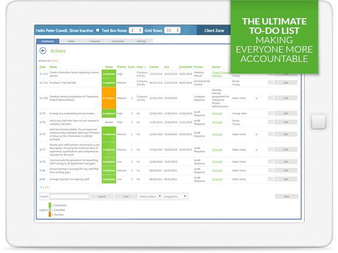Open the HR Audit link in row A785
The height and width of the screenshot is (253, 338).
tap(217, 179)
